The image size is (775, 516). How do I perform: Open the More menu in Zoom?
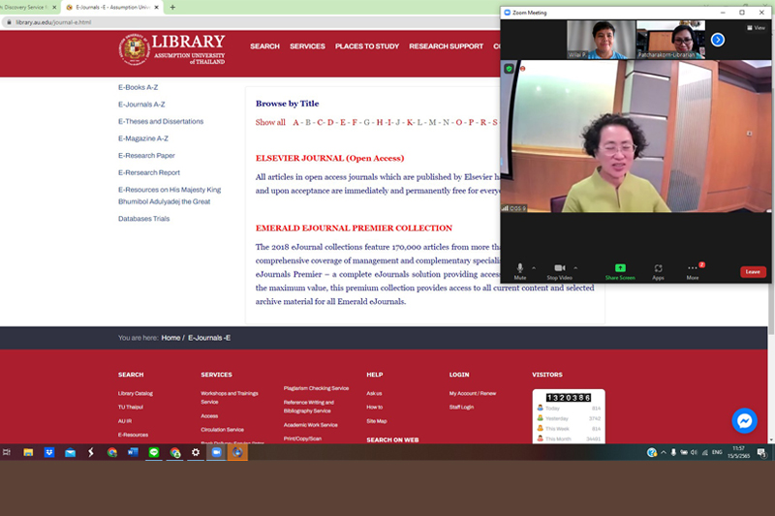tap(693, 271)
